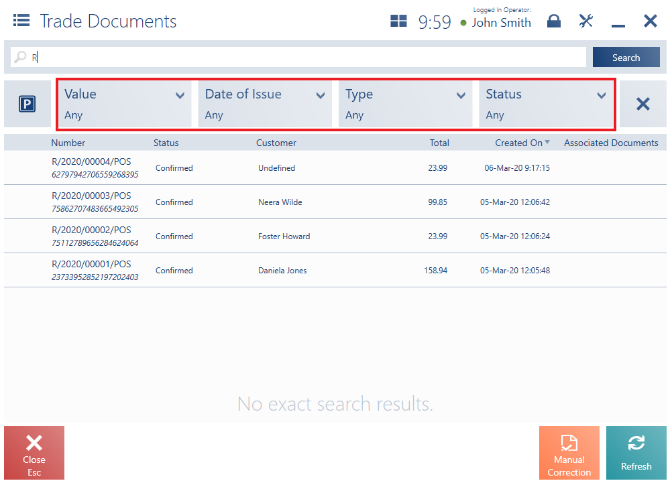Refresh the document list
The width and height of the screenshot is (672, 485).
(x=636, y=453)
